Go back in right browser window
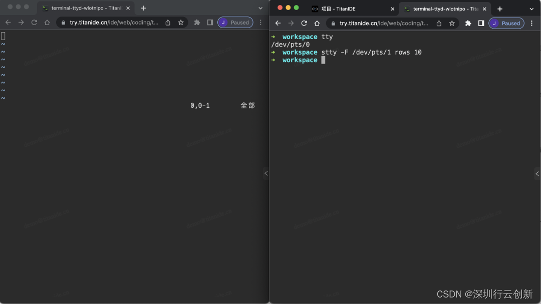This screenshot has height=304, width=541. [x=278, y=23]
